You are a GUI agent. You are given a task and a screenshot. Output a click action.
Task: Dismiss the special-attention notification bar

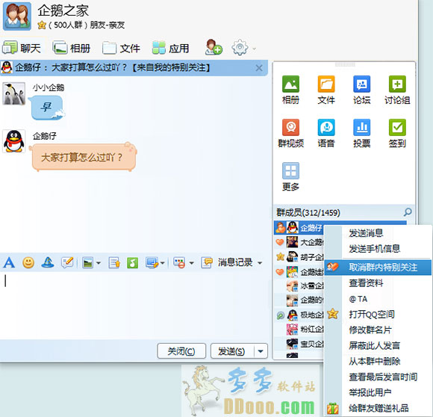pos(259,68)
